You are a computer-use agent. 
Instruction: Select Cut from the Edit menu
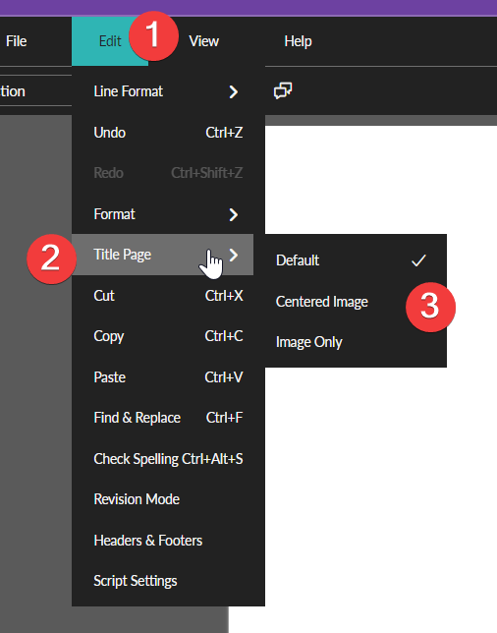[168, 296]
